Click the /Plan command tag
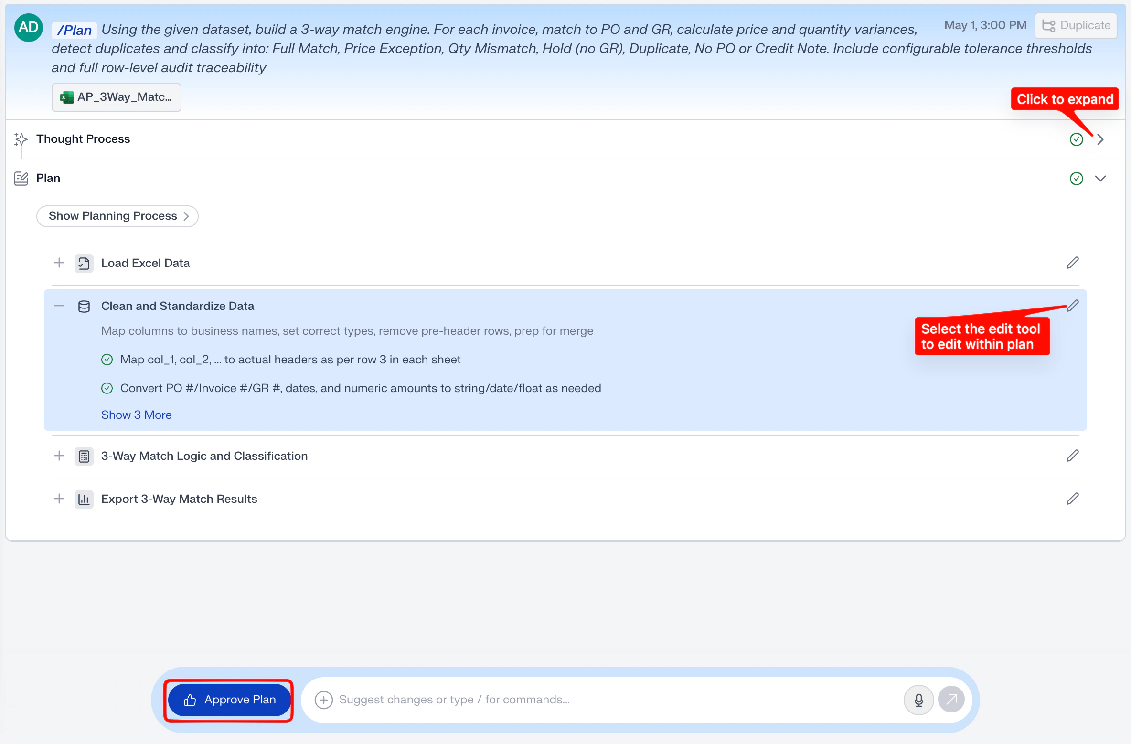 pos(74,30)
